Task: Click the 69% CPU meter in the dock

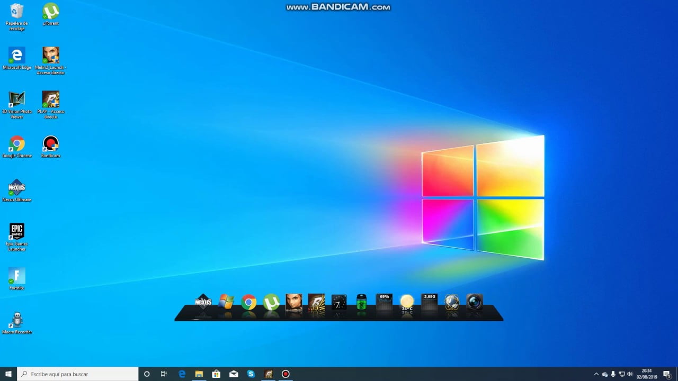Action: pos(384,302)
